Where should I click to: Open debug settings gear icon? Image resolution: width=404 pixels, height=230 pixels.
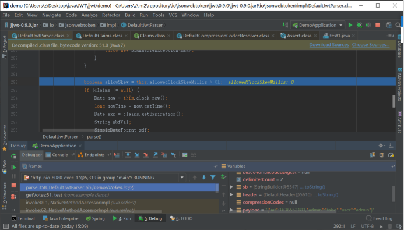381,146
